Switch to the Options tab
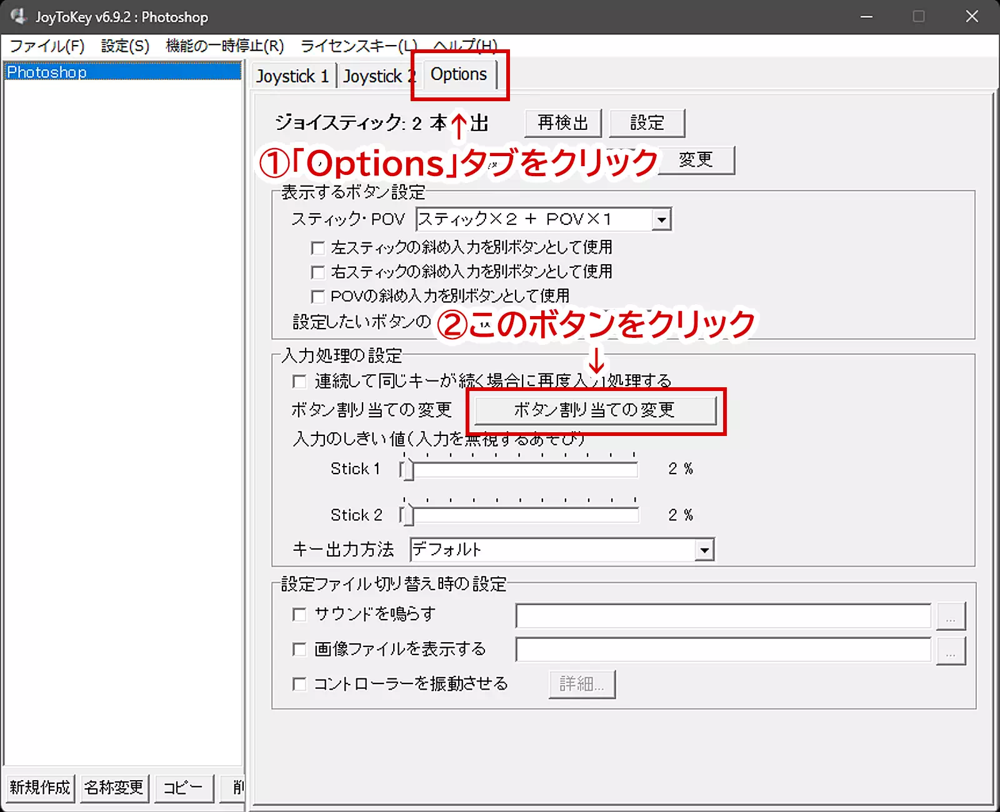The height and width of the screenshot is (812, 1000). tap(459, 74)
